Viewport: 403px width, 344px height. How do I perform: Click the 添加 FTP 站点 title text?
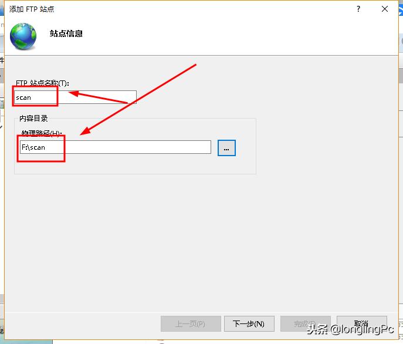point(32,9)
